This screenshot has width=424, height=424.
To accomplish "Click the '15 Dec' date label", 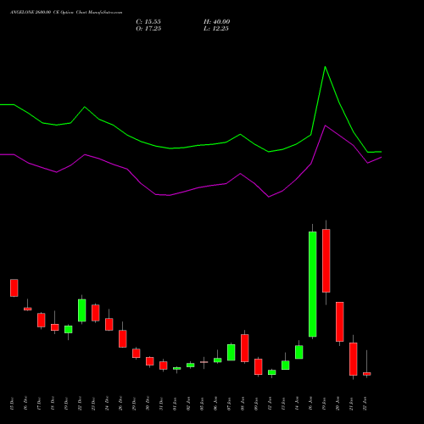I will click(x=12, y=404).
